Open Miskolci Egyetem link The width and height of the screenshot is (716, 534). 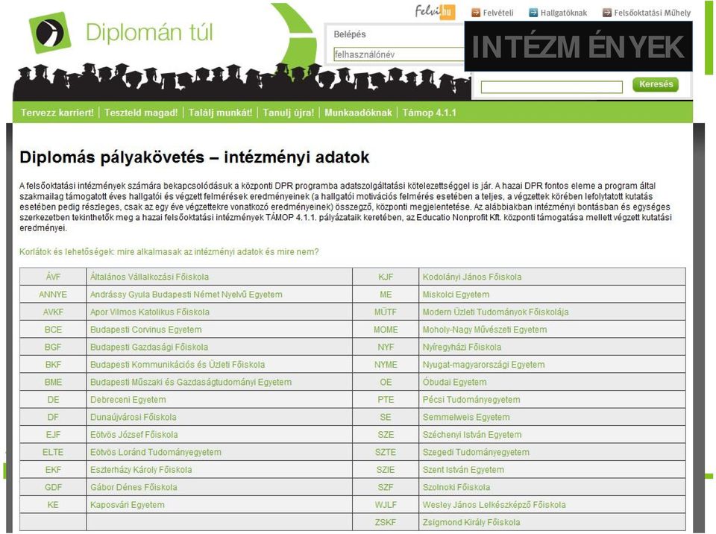click(x=456, y=295)
